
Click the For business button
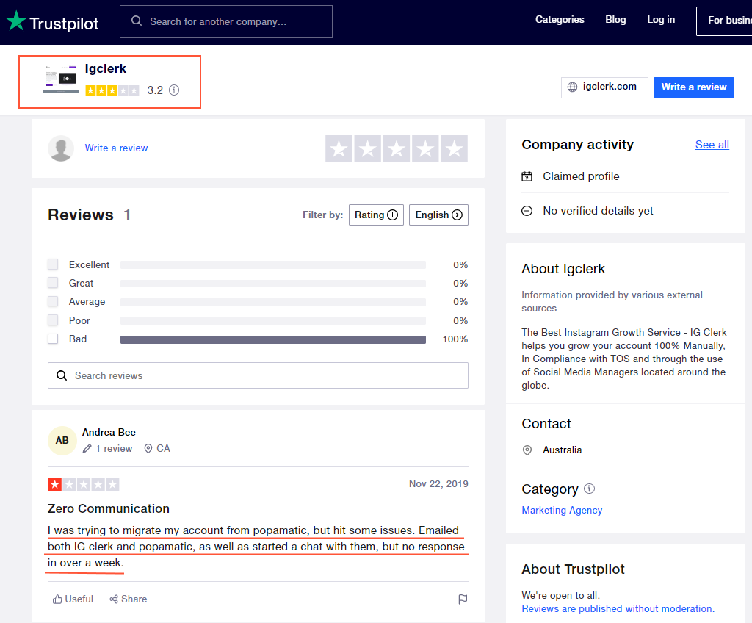tap(724, 21)
